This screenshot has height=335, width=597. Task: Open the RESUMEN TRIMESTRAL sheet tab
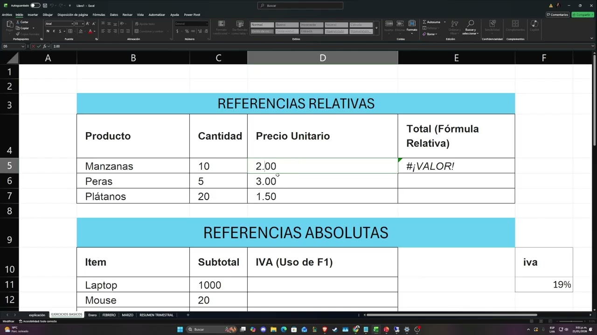tap(156, 315)
